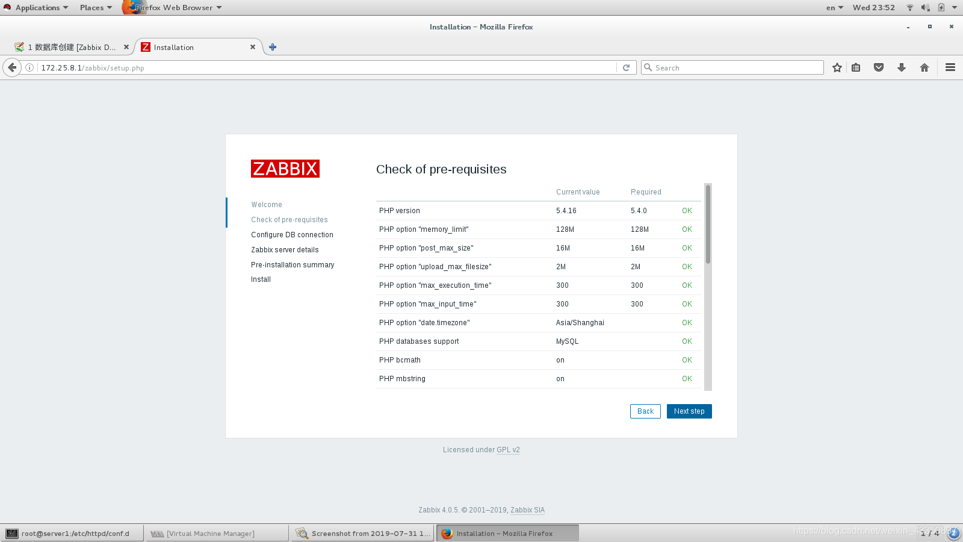This screenshot has height=542, width=963.
Task: Click the PHP bcmath row label
Action: tap(400, 360)
